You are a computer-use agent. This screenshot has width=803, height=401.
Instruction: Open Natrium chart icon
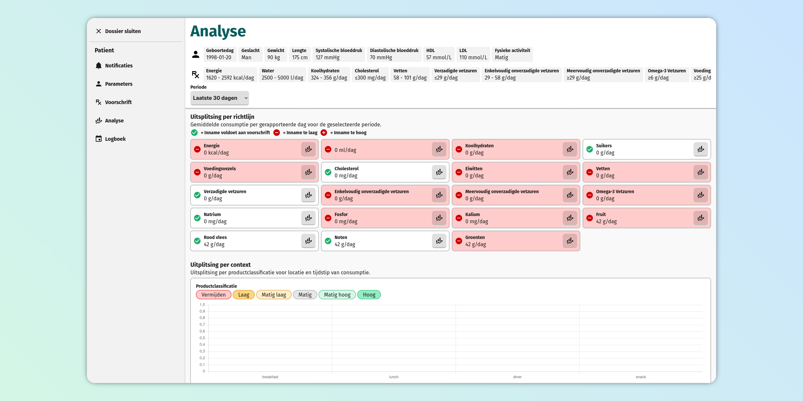pyautogui.click(x=308, y=218)
